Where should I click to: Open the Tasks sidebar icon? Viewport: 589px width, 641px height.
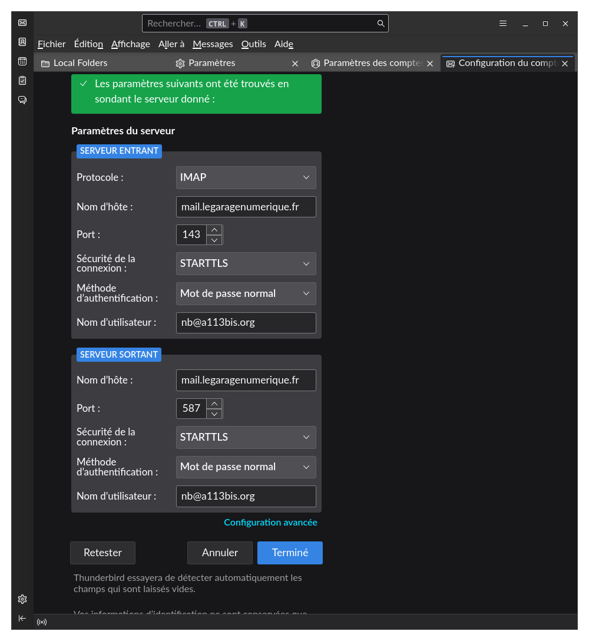(x=22, y=80)
